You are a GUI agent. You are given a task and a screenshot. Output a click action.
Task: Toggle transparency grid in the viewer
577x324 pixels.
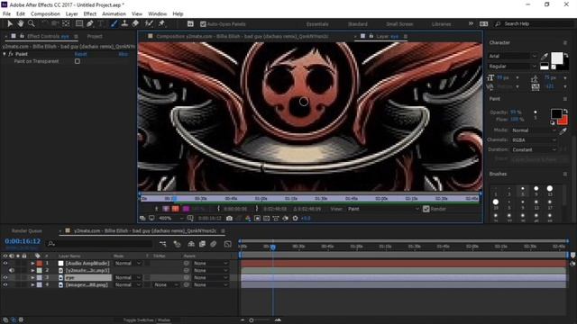click(267, 218)
